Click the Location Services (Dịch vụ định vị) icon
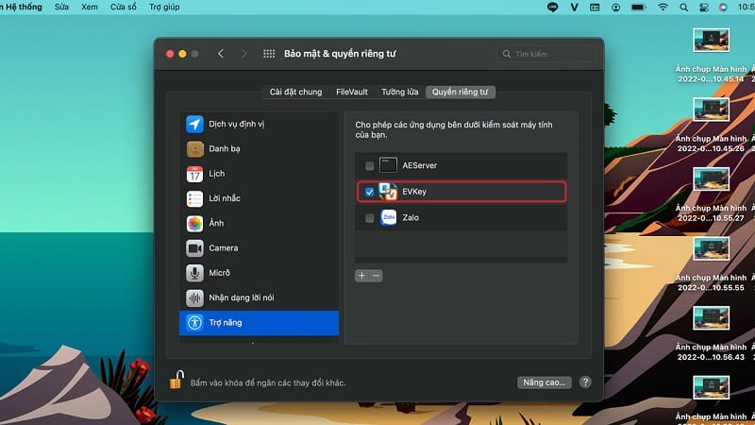The width and height of the screenshot is (755, 425). tap(194, 125)
